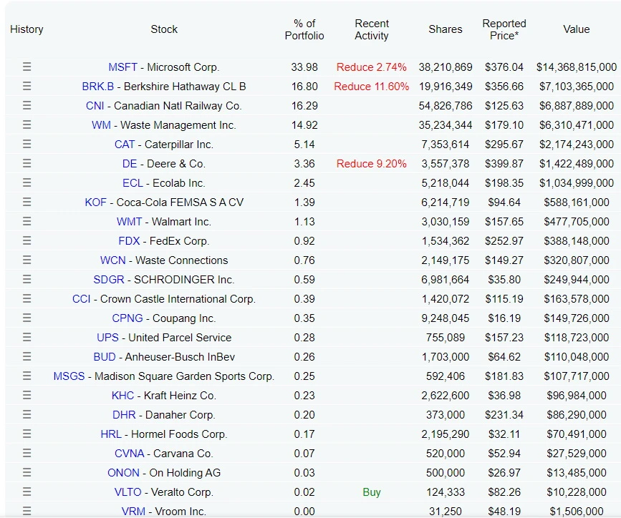Open the MSGS ticker link
The height and width of the screenshot is (518, 621).
(69, 376)
